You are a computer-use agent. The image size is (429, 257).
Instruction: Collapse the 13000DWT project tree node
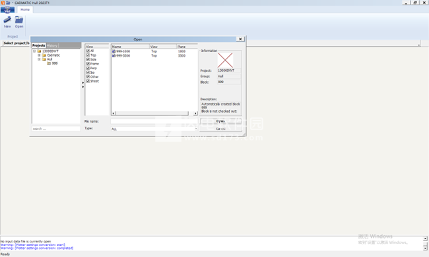click(x=34, y=51)
